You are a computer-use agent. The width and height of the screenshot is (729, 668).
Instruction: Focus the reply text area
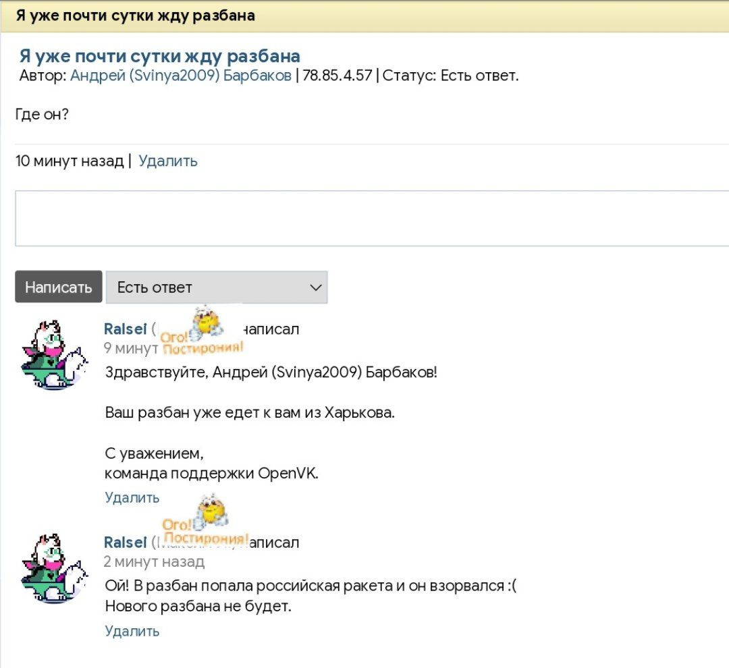coord(371,219)
